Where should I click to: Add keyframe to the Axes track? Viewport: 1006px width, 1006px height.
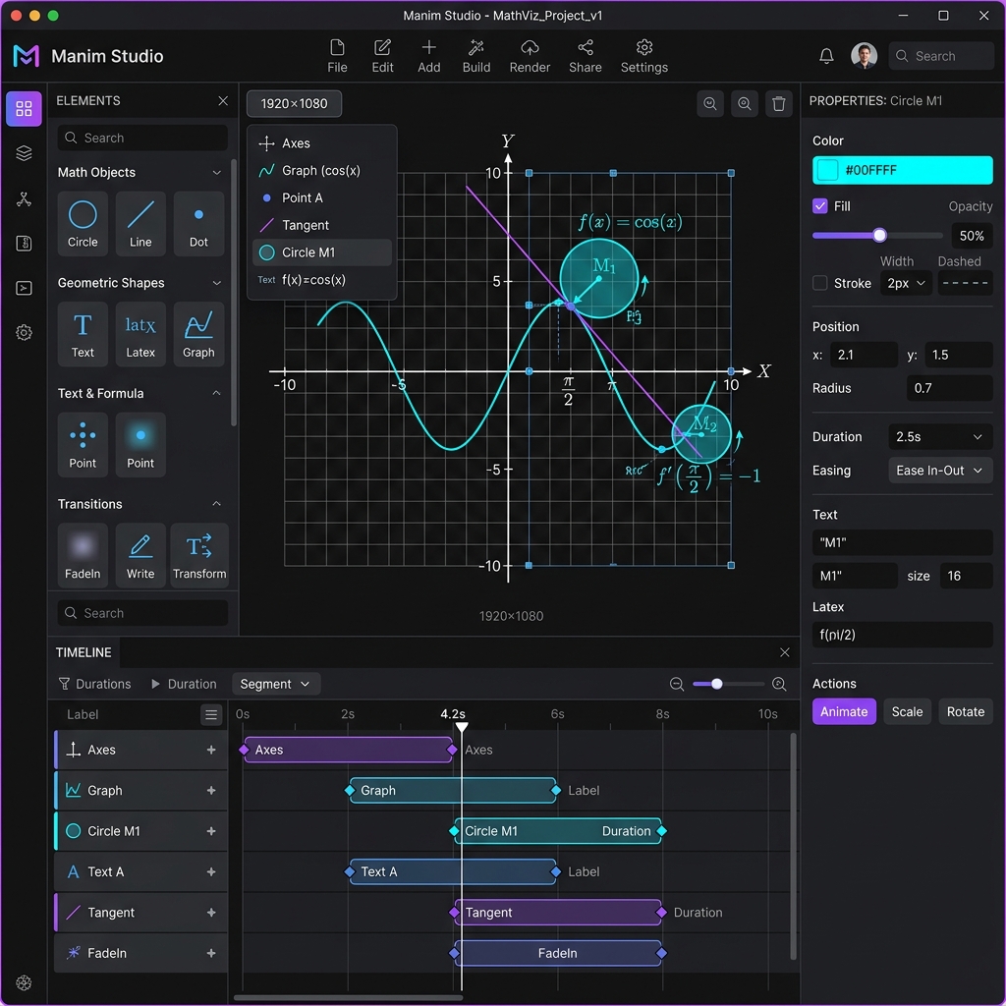211,750
